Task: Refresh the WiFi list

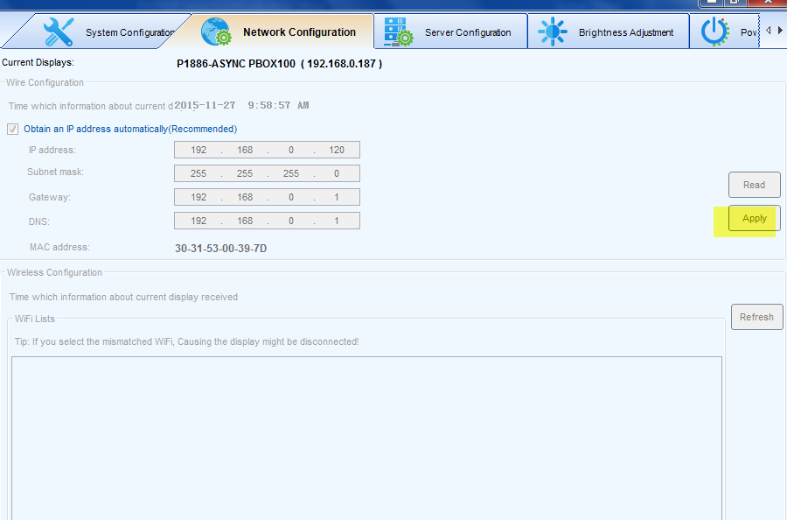Action: click(756, 317)
